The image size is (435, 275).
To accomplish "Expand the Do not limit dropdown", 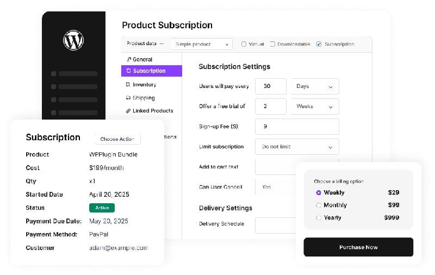I will click(x=297, y=147).
